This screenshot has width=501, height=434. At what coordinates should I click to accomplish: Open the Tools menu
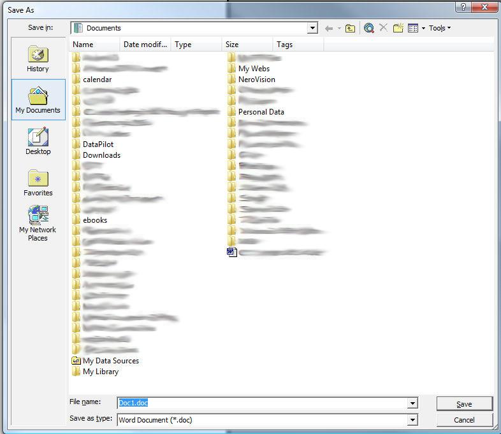coord(439,28)
